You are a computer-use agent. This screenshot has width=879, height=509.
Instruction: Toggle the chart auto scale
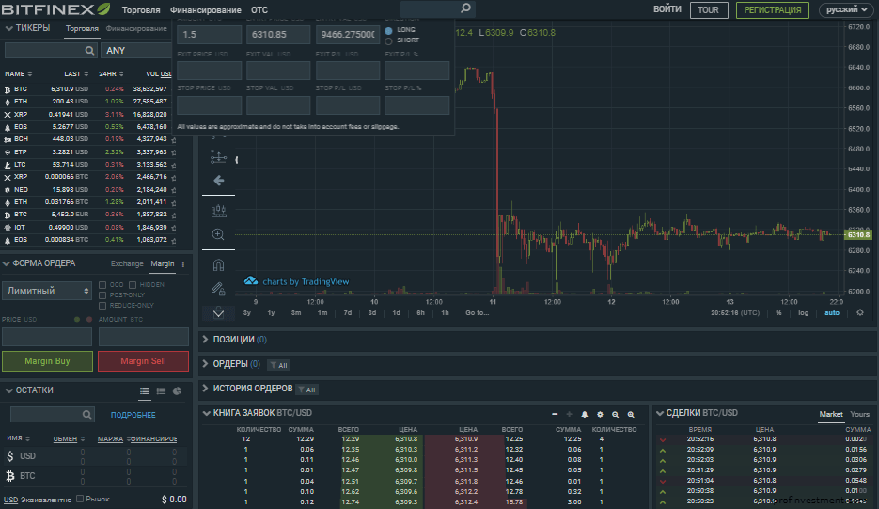(832, 312)
